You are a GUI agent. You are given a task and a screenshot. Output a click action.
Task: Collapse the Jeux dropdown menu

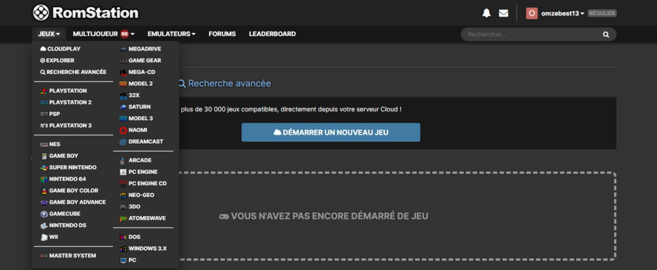[49, 34]
